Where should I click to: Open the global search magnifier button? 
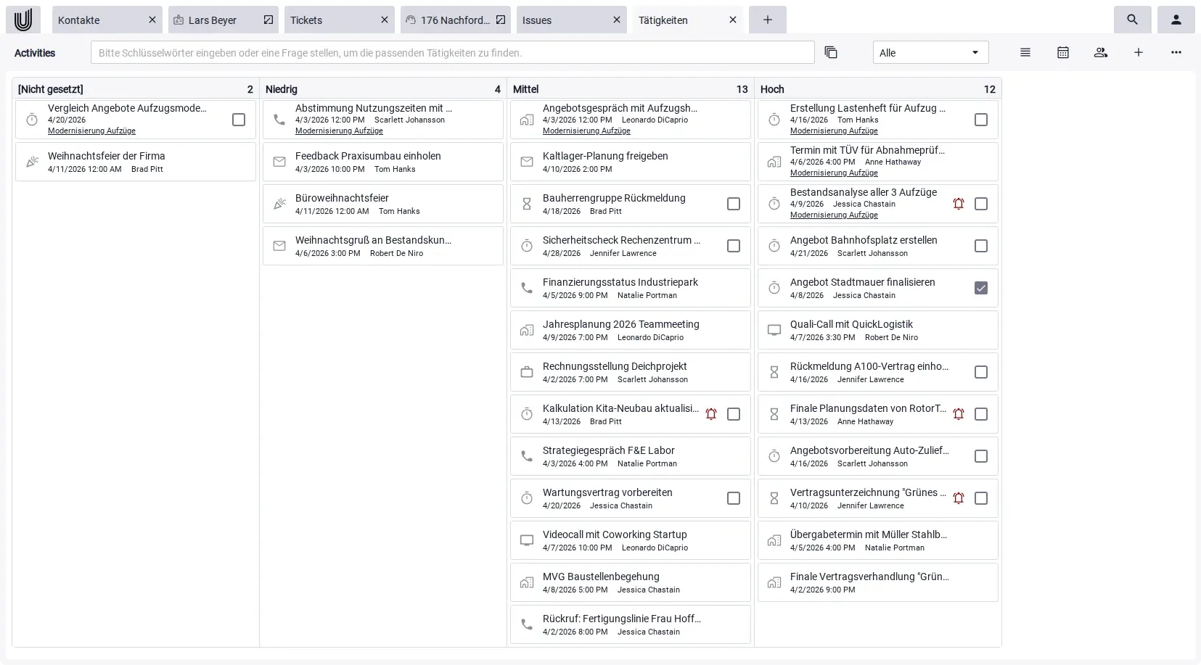coord(1132,20)
